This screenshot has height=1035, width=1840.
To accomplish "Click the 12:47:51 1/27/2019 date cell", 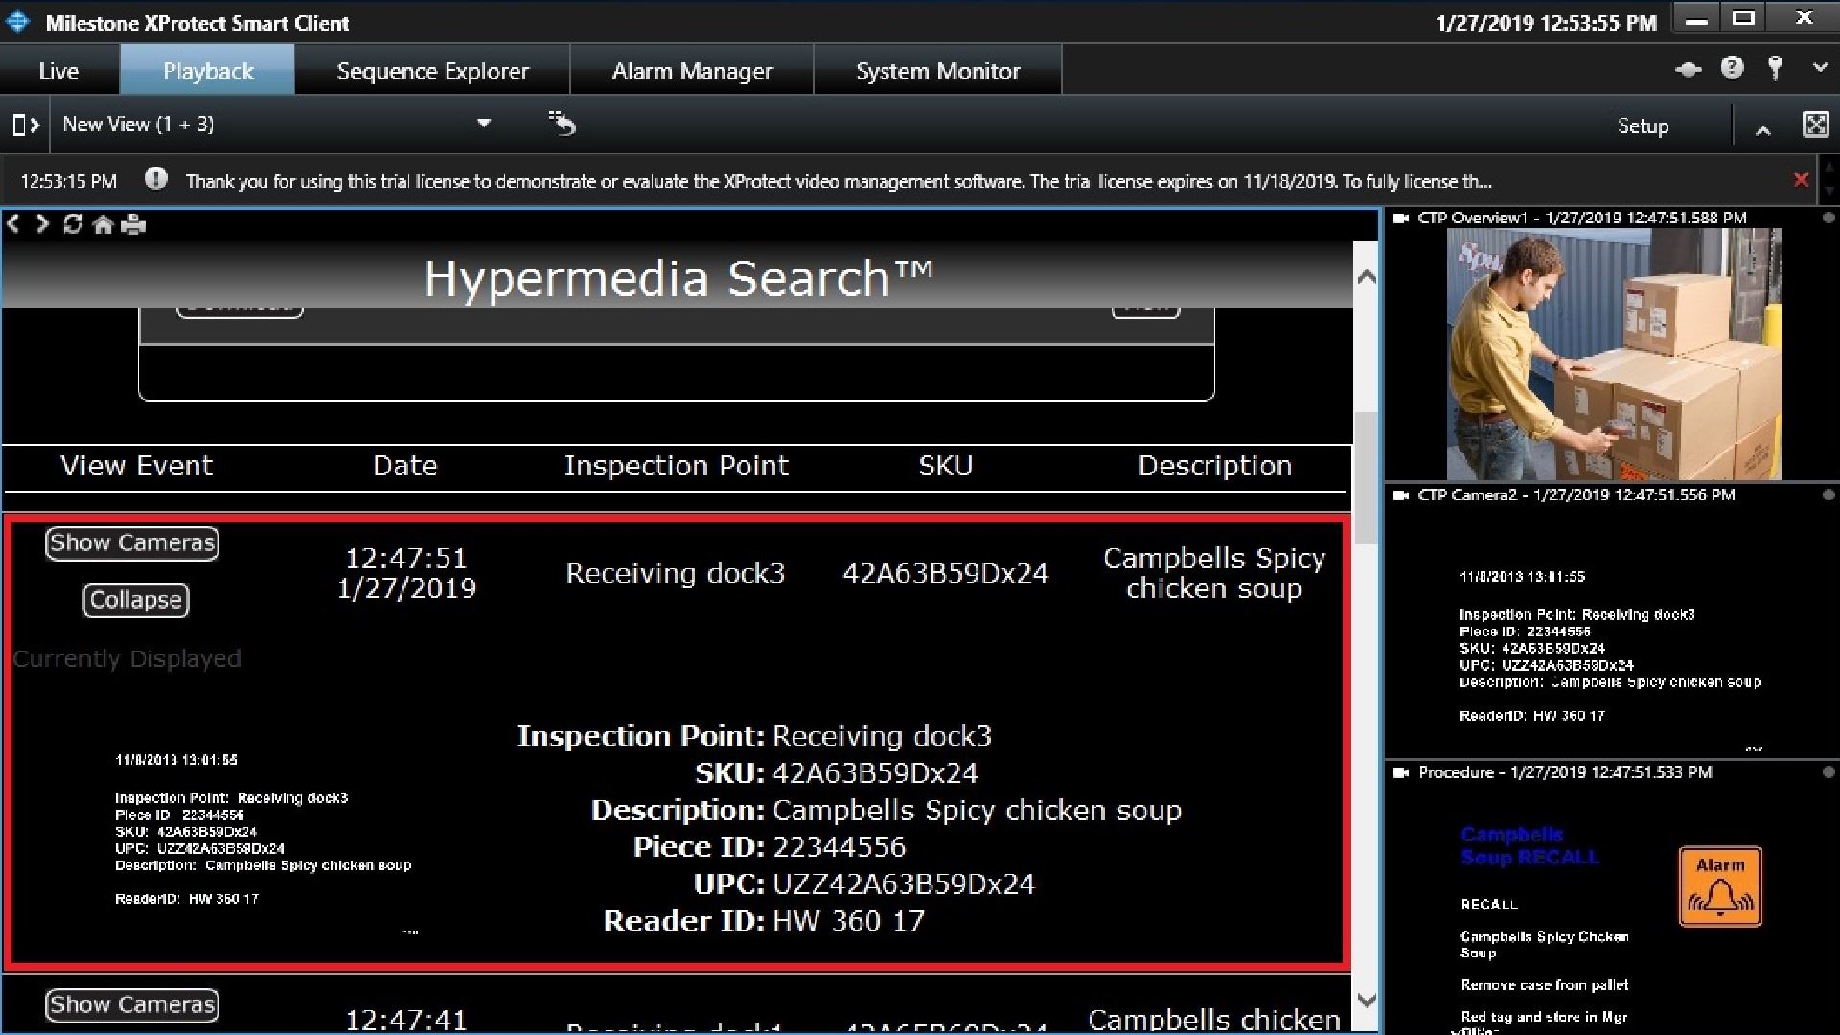I will pos(406,573).
